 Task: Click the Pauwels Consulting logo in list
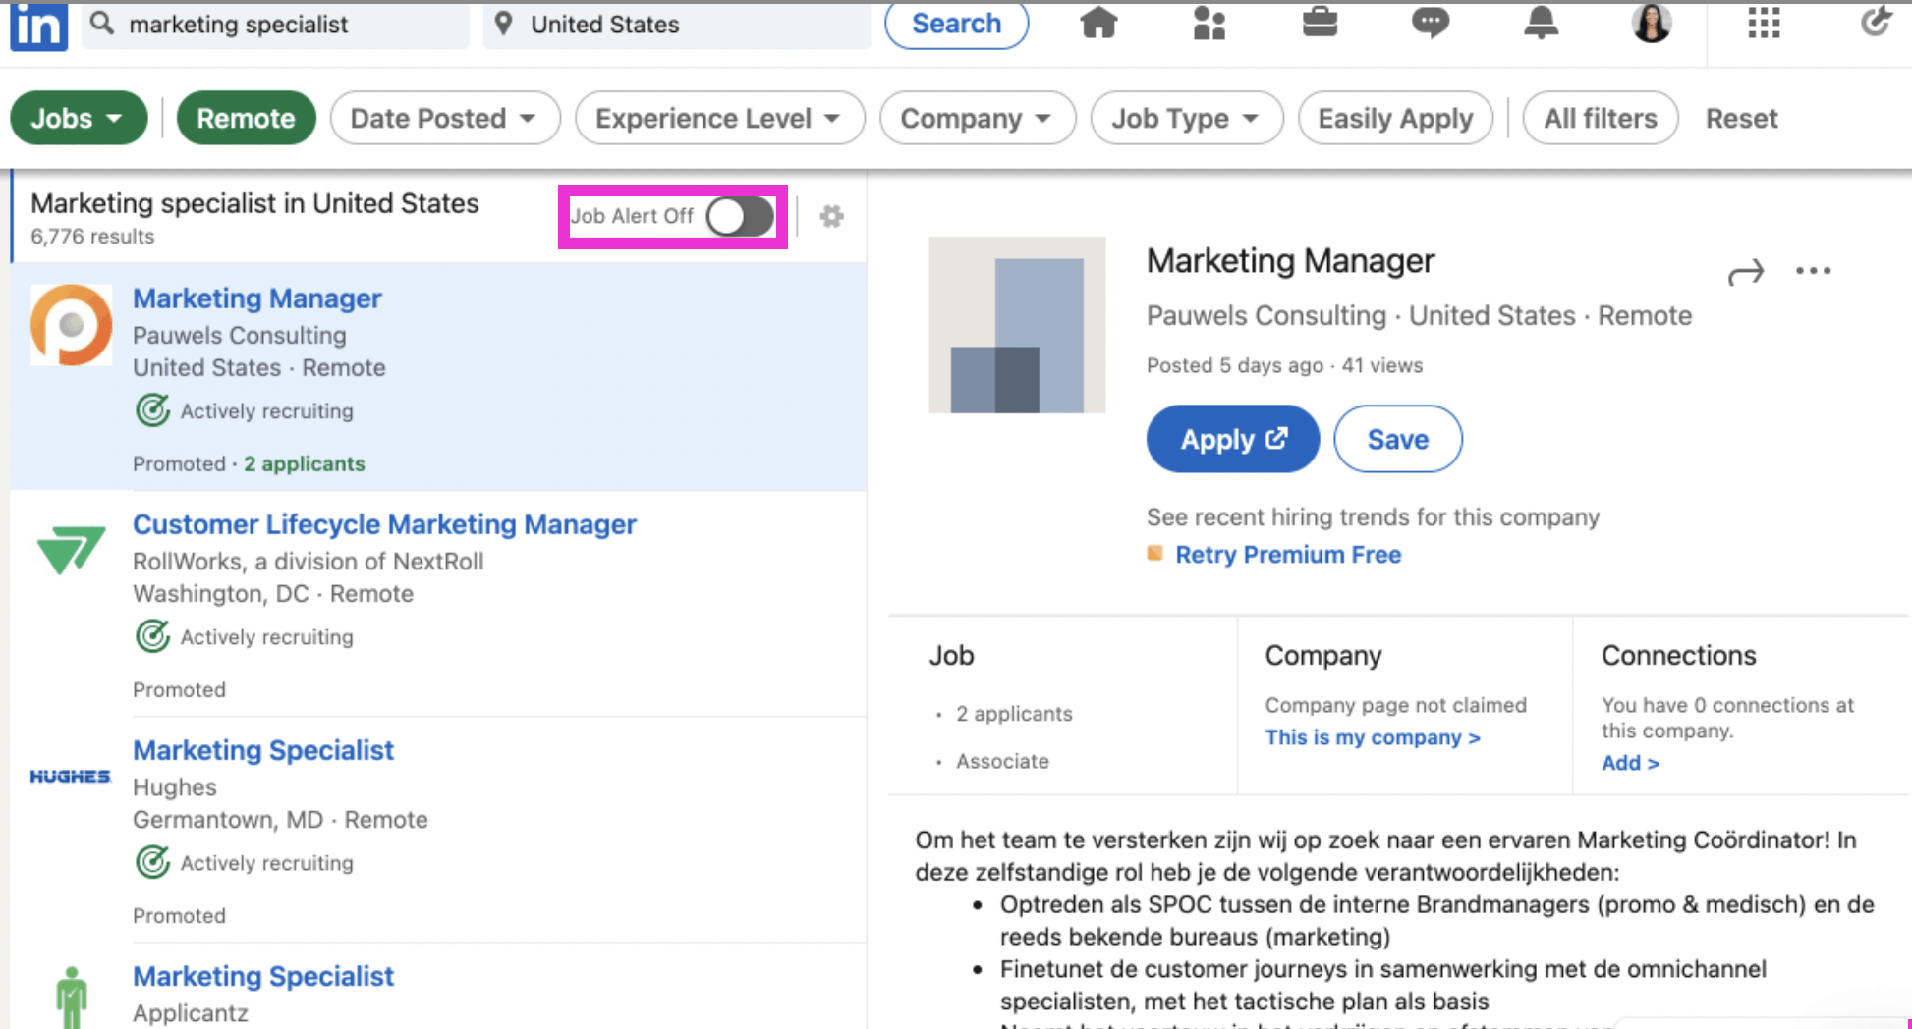click(x=71, y=325)
